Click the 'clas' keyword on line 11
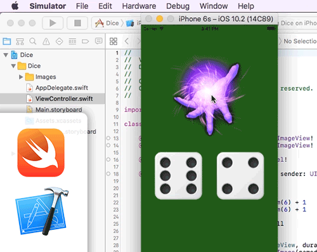Screen dimensions: 317x252 pos(133,124)
